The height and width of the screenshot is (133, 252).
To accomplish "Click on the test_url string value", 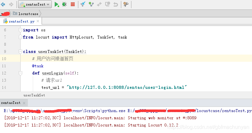I will (x=126, y=88).
